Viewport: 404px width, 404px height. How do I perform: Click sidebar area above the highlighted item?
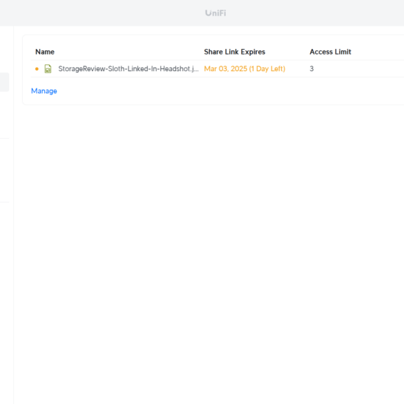[x=6, y=49]
